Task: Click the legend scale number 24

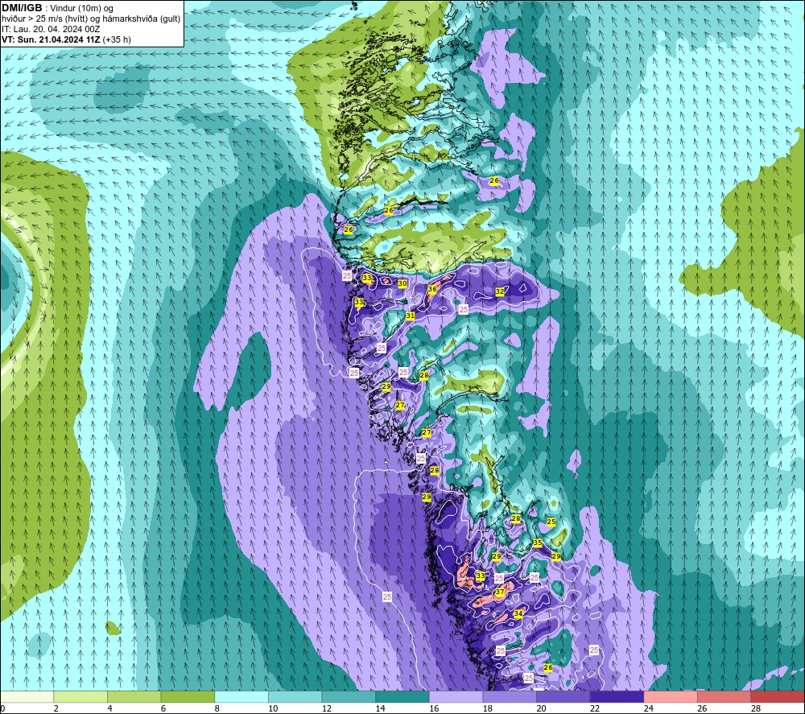Action: tap(648, 709)
